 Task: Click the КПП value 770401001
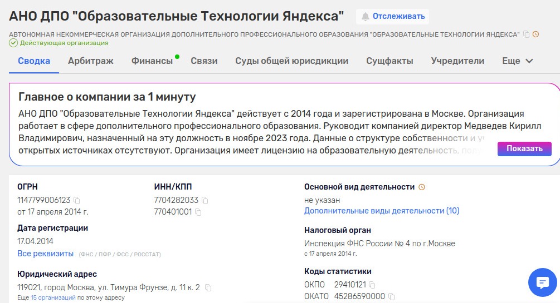click(173, 212)
